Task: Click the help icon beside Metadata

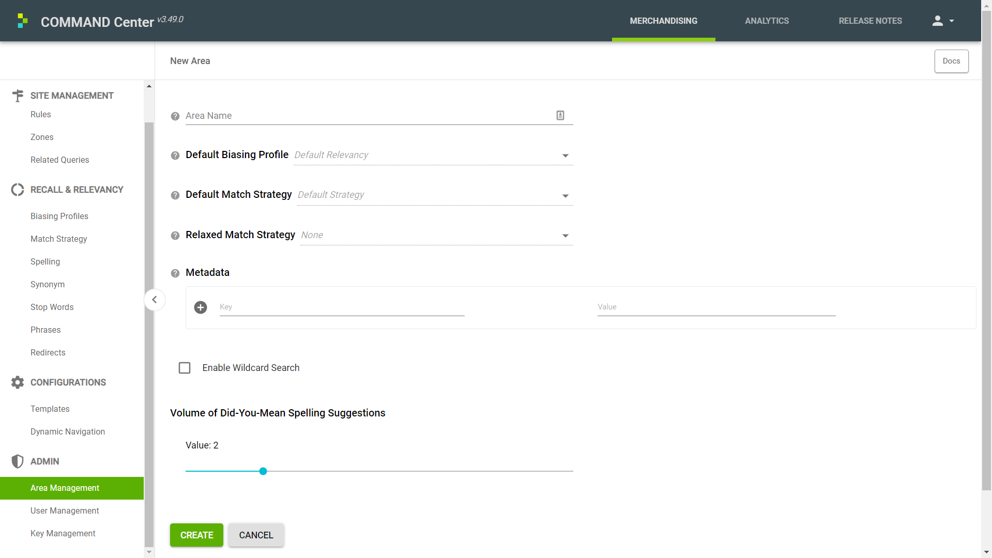Action: click(175, 273)
